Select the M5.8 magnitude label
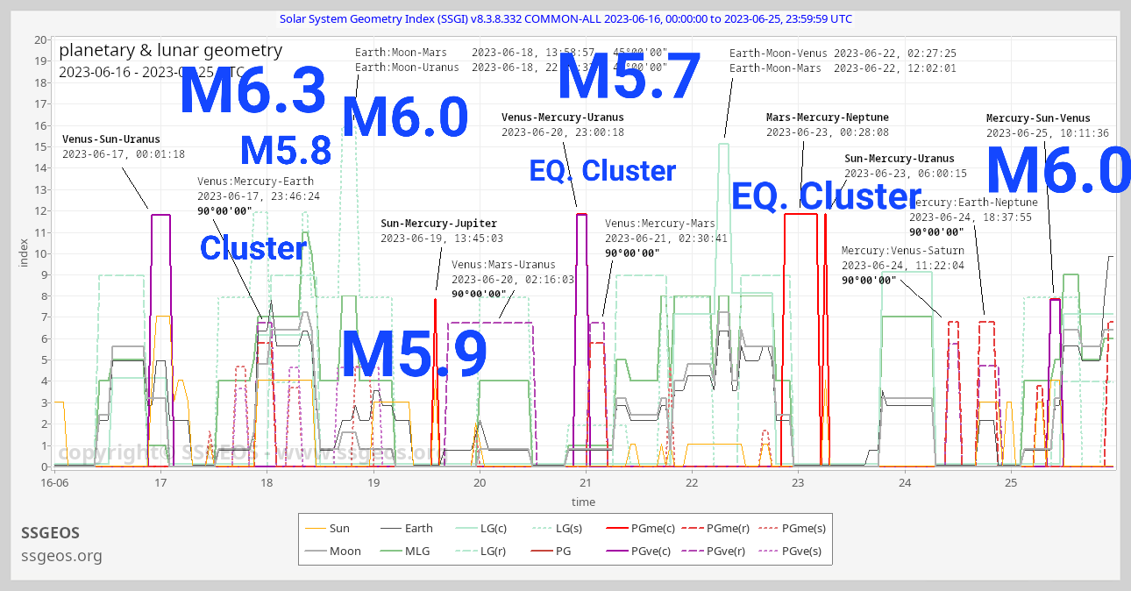1131x591 pixels. pyautogui.click(x=286, y=151)
